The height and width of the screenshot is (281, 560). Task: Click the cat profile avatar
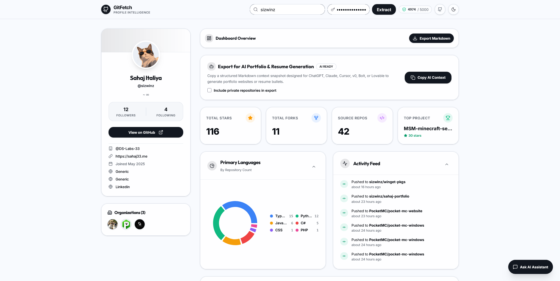(146, 55)
